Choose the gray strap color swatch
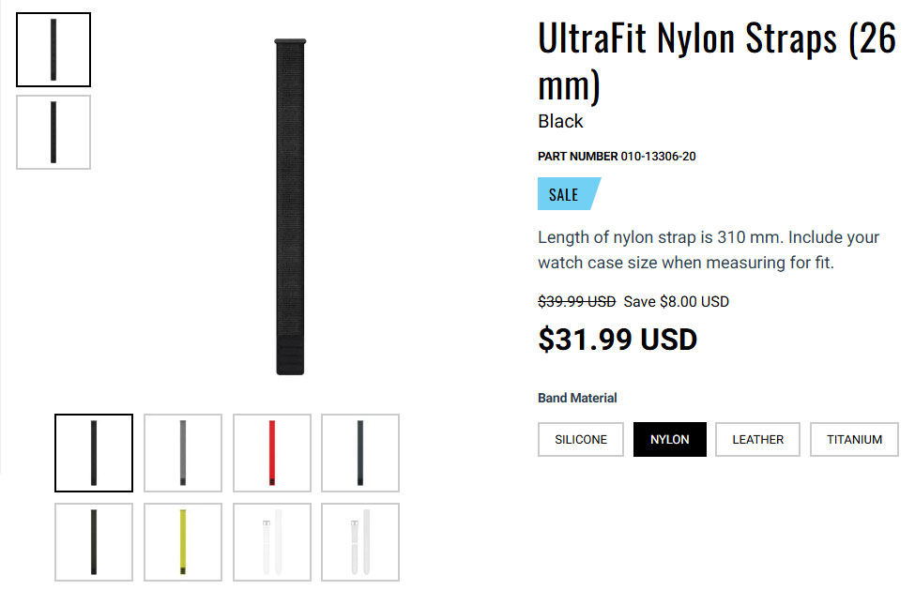915x605 pixels. [183, 453]
